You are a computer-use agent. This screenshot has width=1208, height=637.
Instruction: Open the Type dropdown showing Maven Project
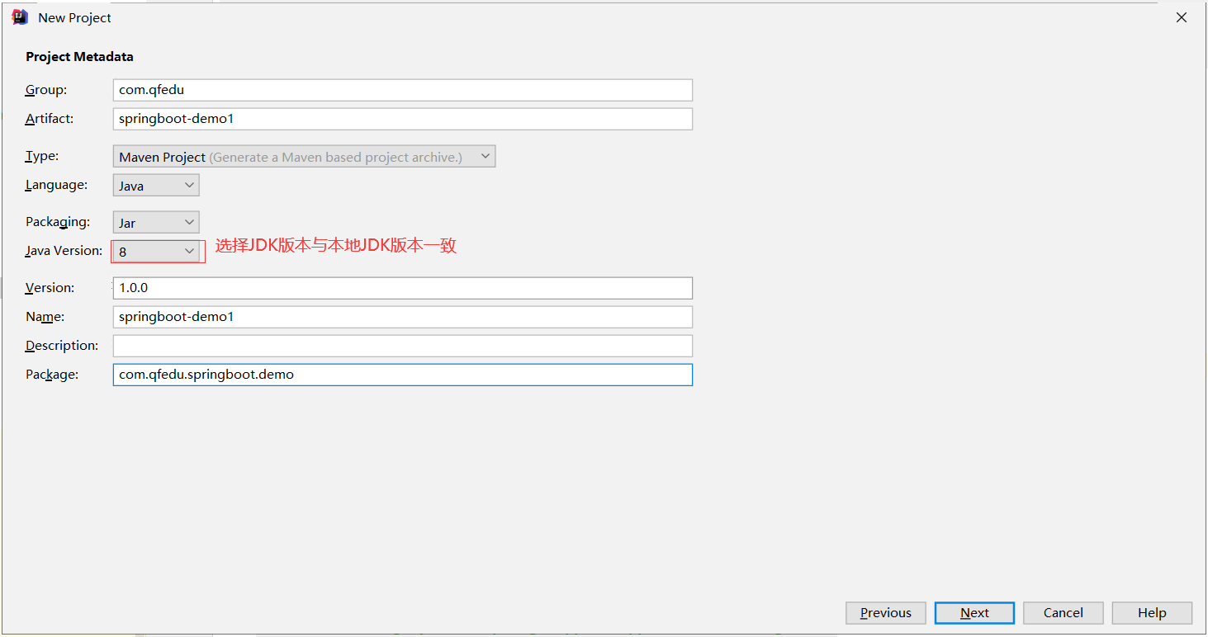[x=304, y=156]
